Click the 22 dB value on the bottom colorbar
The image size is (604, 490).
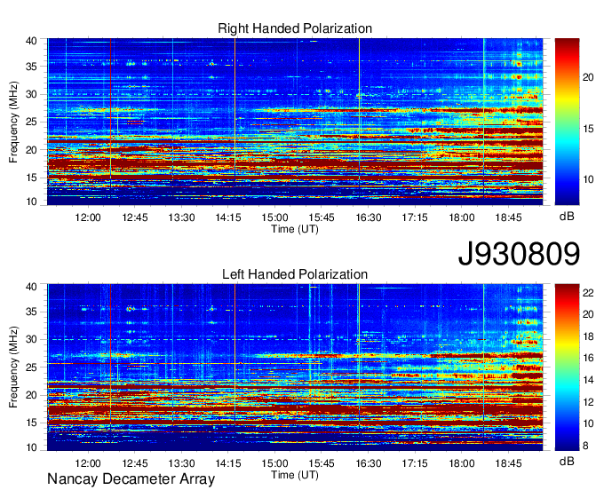point(588,293)
